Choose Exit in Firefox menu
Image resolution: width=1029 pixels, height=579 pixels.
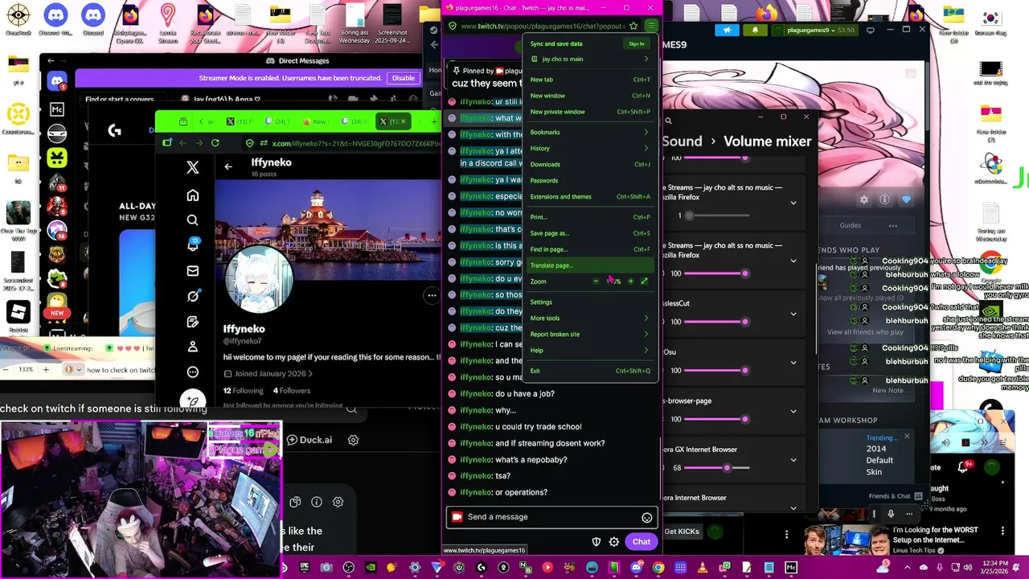pos(589,371)
